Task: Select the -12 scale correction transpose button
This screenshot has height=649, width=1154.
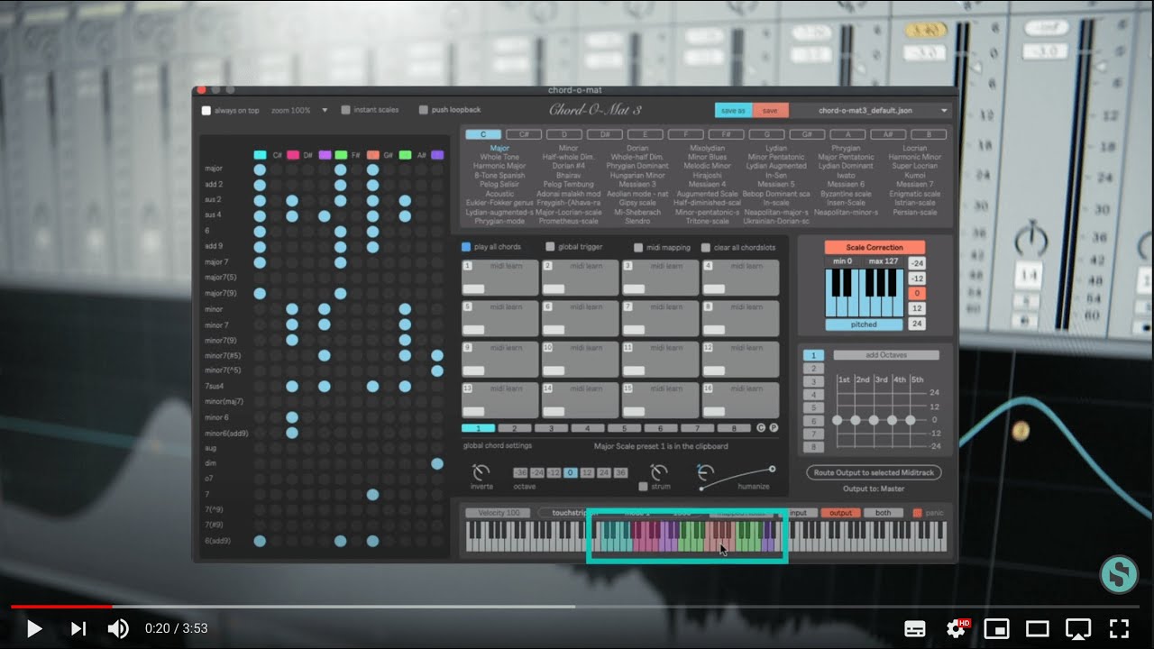Action: tap(916, 279)
